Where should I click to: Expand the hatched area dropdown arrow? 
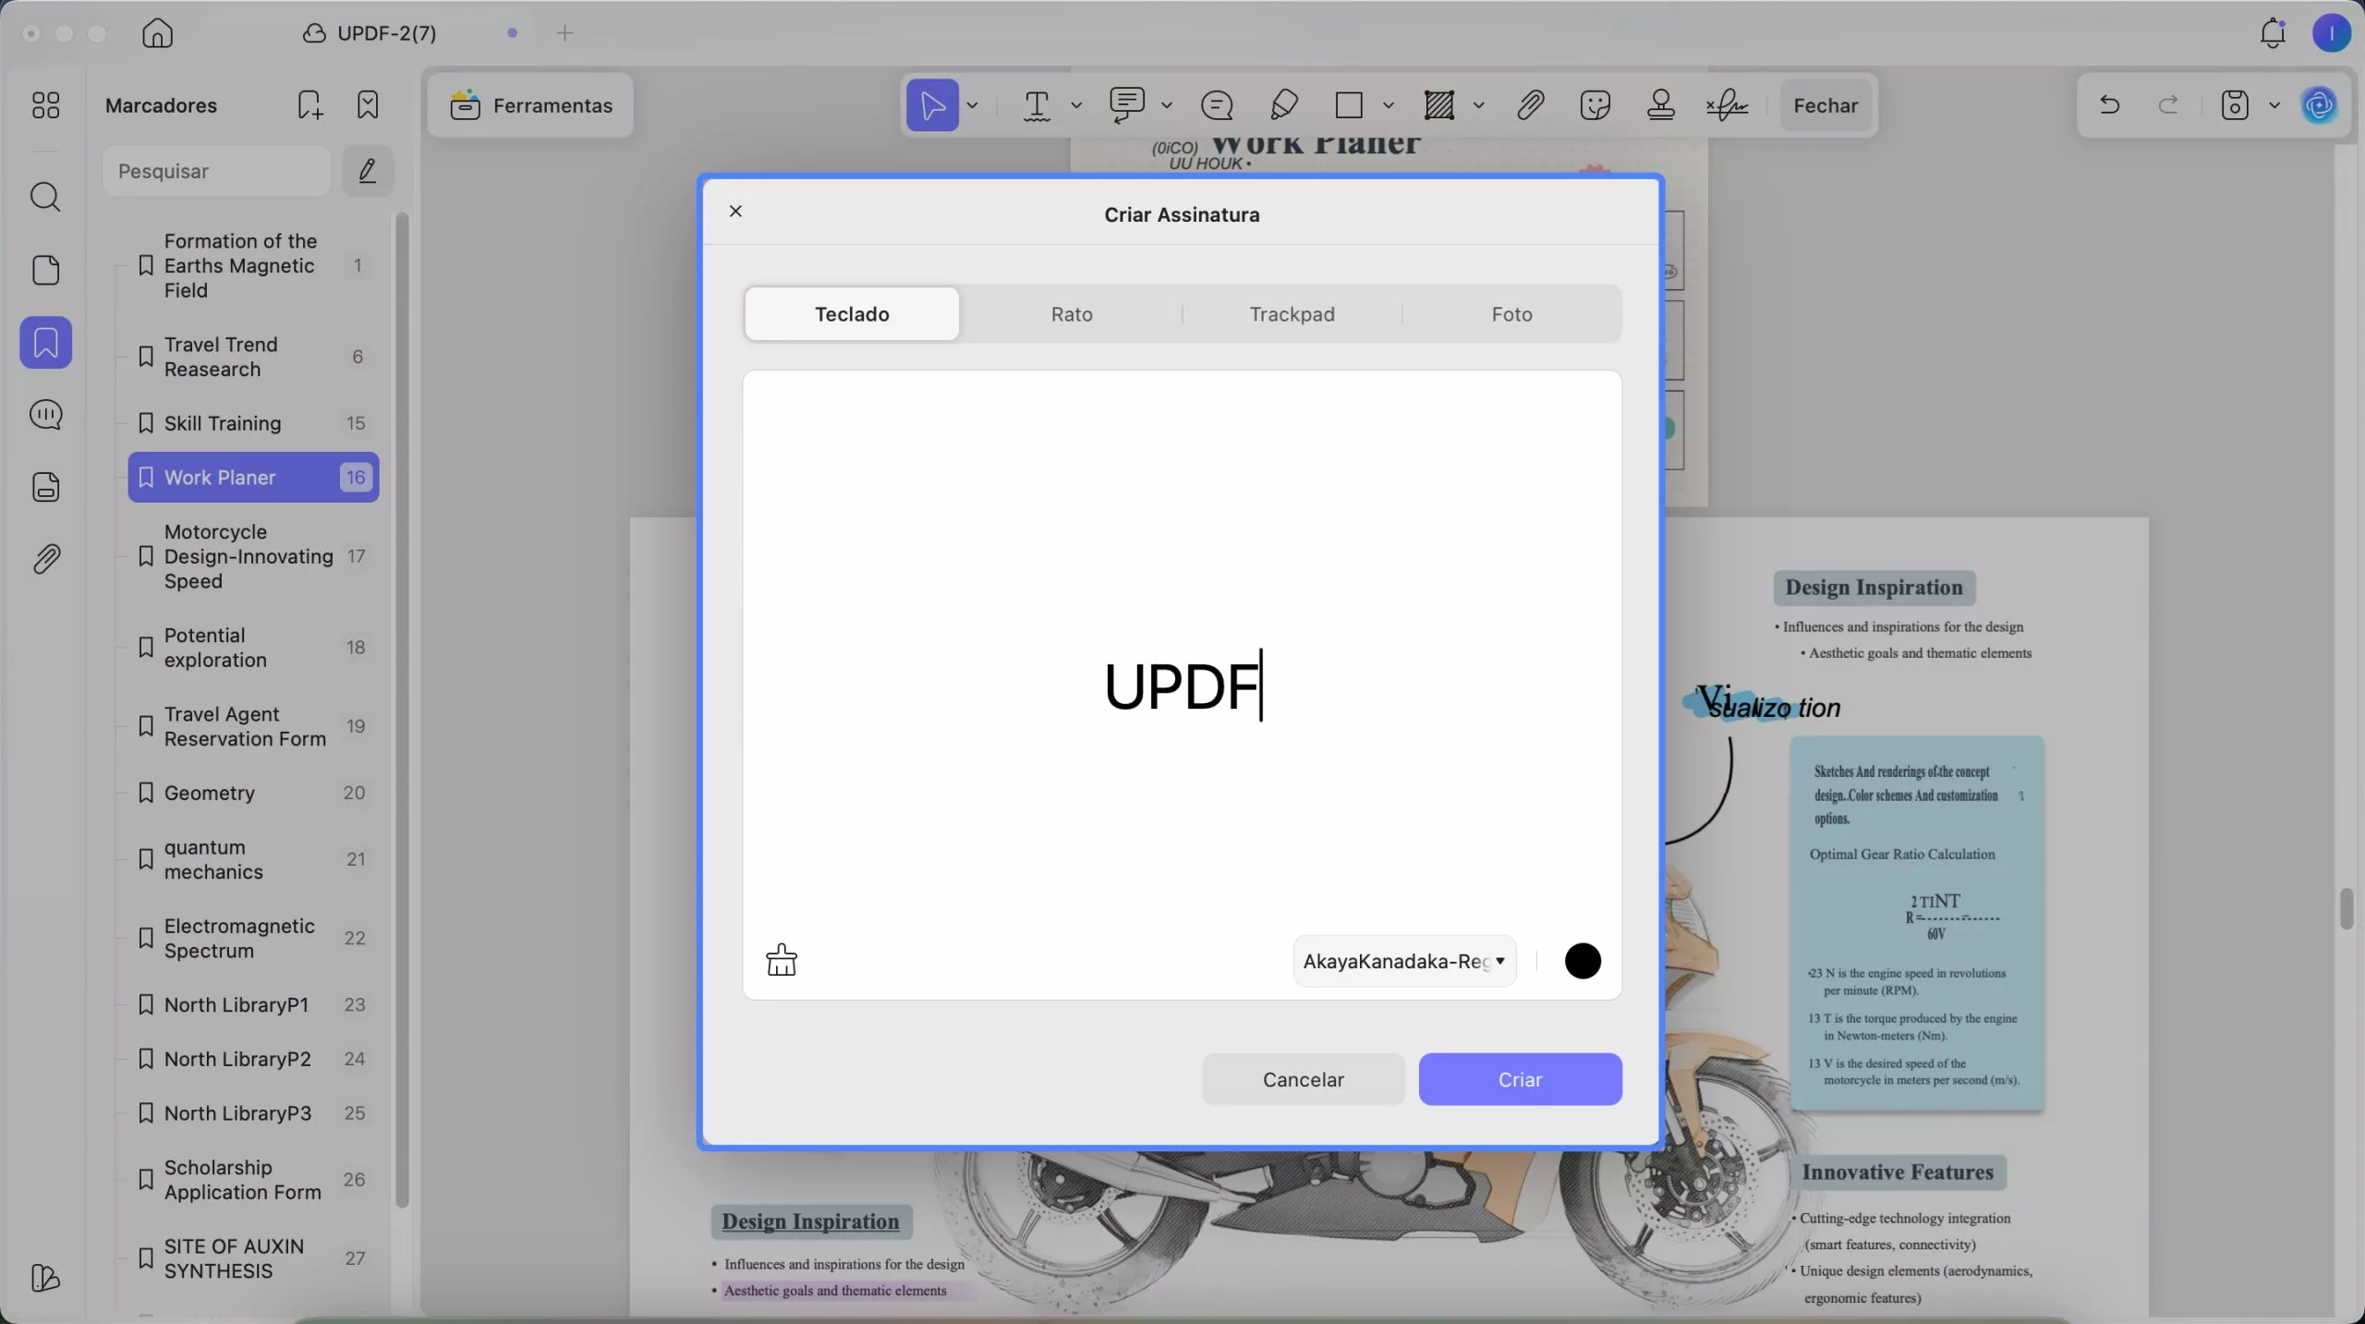coord(1478,105)
